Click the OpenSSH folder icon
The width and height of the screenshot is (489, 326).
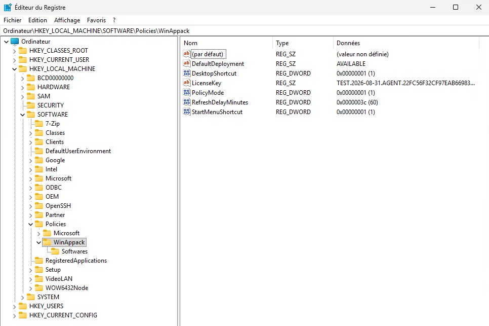click(39, 206)
